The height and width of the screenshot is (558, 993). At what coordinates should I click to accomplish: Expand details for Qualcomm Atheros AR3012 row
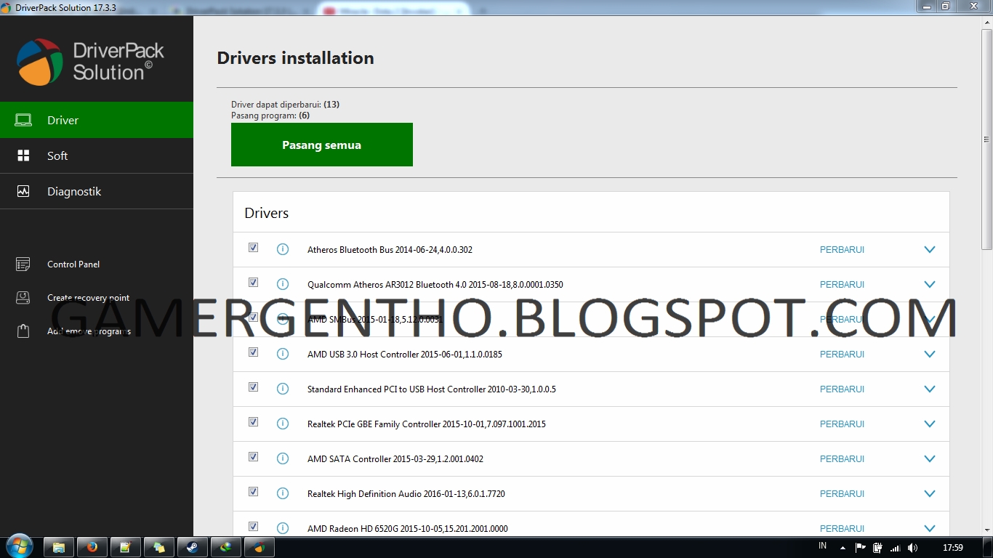[x=929, y=284]
